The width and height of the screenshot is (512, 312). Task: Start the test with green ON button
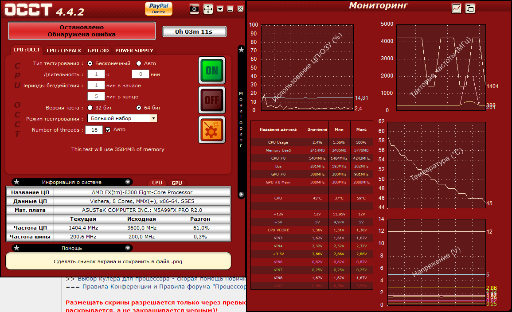click(x=212, y=70)
